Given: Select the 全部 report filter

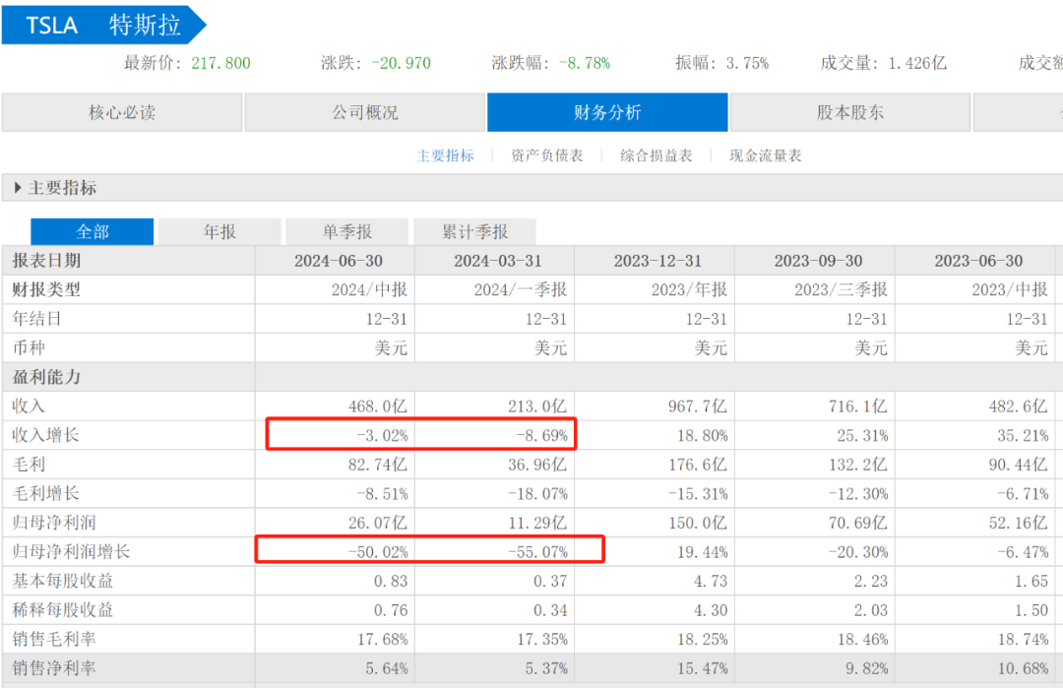Looking at the screenshot, I should [x=93, y=232].
